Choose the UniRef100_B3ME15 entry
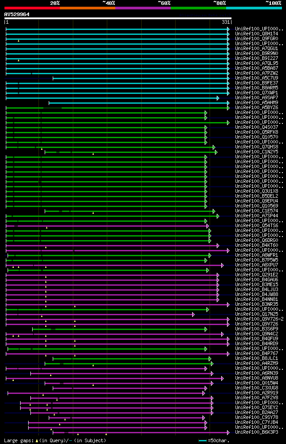286x444 pixels. click(257, 284)
